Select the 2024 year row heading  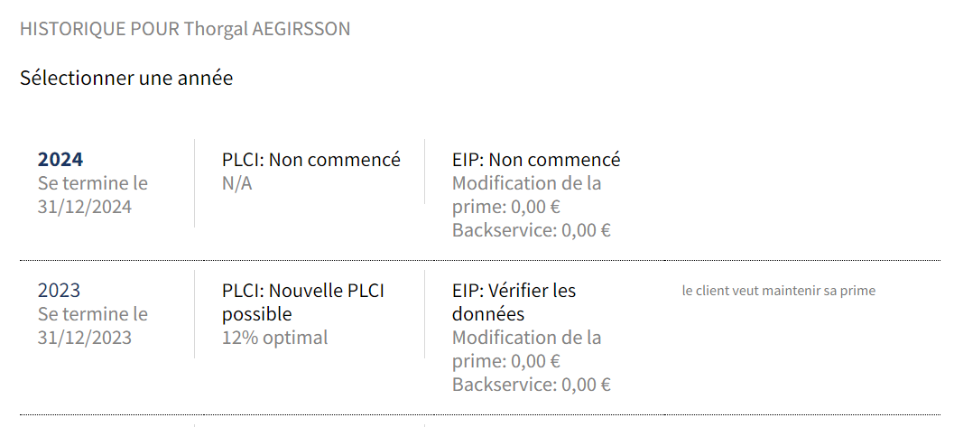(60, 160)
